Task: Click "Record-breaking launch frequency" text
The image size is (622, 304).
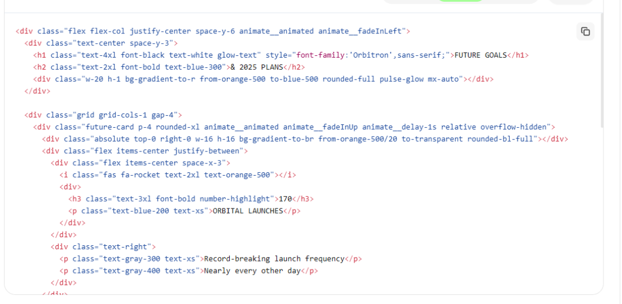Action: tap(274, 259)
